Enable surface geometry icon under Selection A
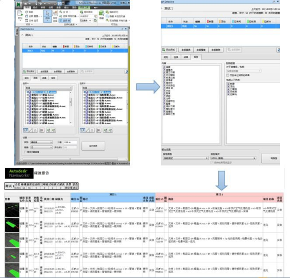The width and height of the screenshot is (290, 278). coord(26,131)
